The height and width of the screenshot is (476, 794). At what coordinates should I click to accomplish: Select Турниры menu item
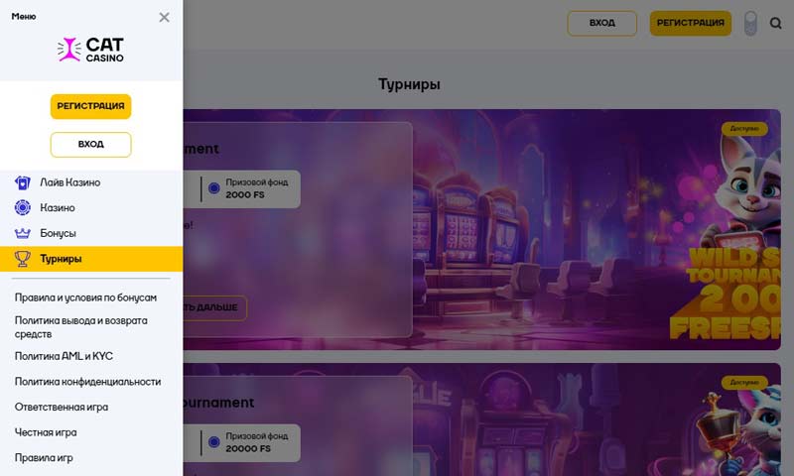[62, 259]
